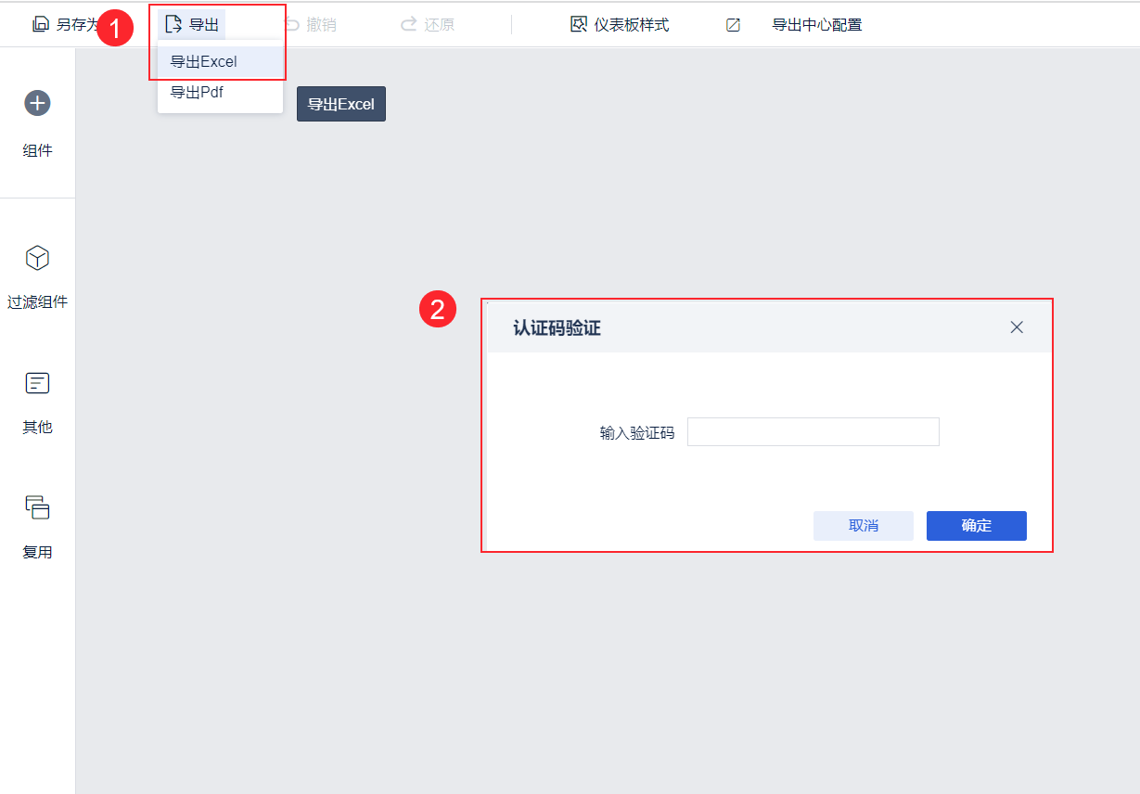Open the 其他 components icon
1140x794 pixels.
click(37, 383)
